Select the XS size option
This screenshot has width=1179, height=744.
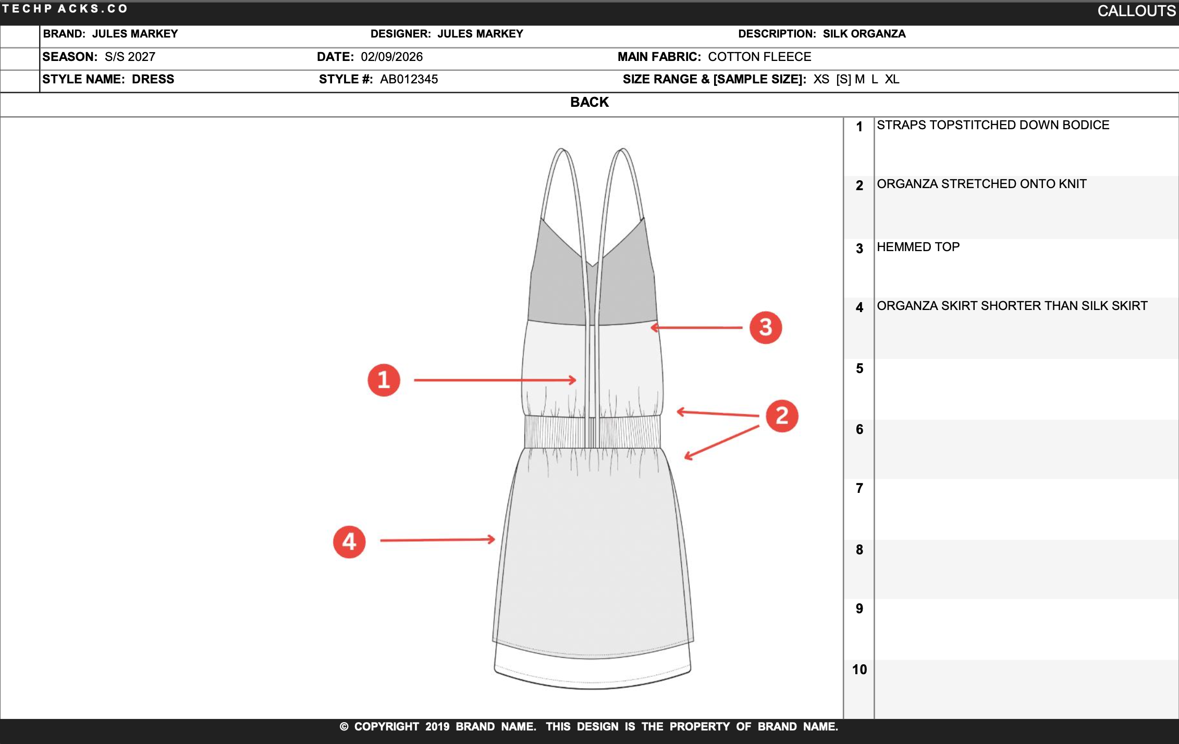(x=821, y=80)
